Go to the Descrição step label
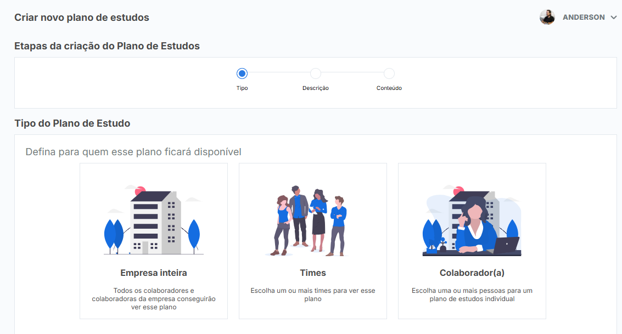This screenshot has height=334, width=622. click(x=316, y=88)
